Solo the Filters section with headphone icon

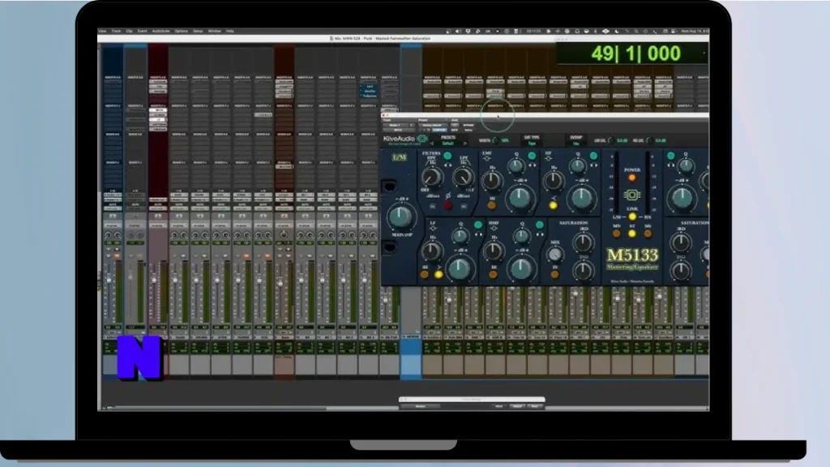pyautogui.click(x=448, y=165)
